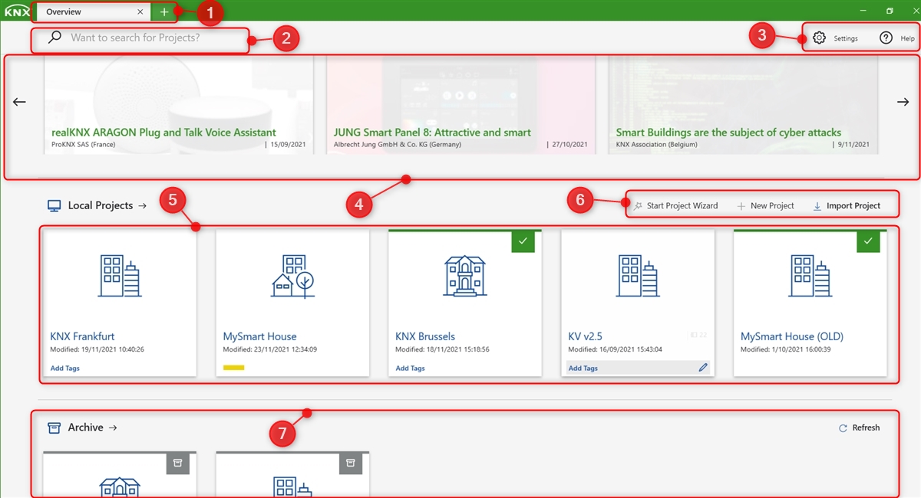Import Project button
The width and height of the screenshot is (921, 498).
click(847, 205)
